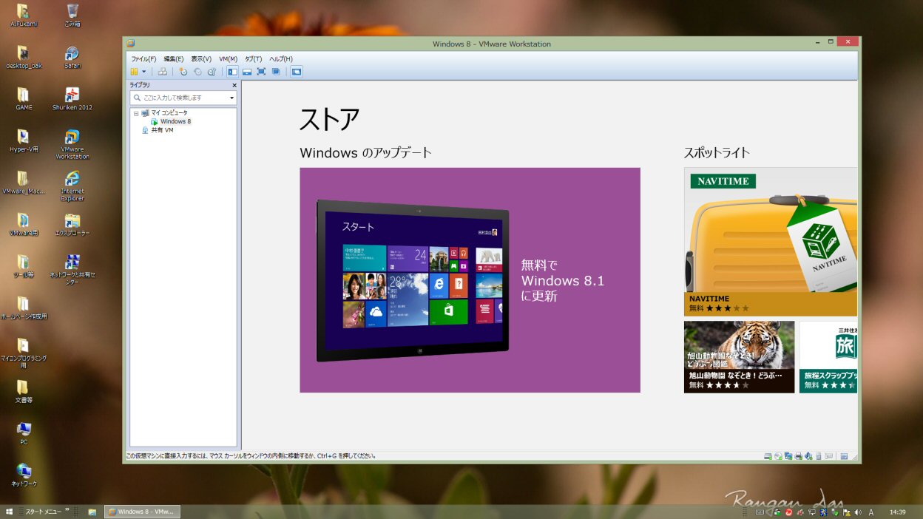
Task: Open File Explorer from the taskbar
Action: (92, 512)
